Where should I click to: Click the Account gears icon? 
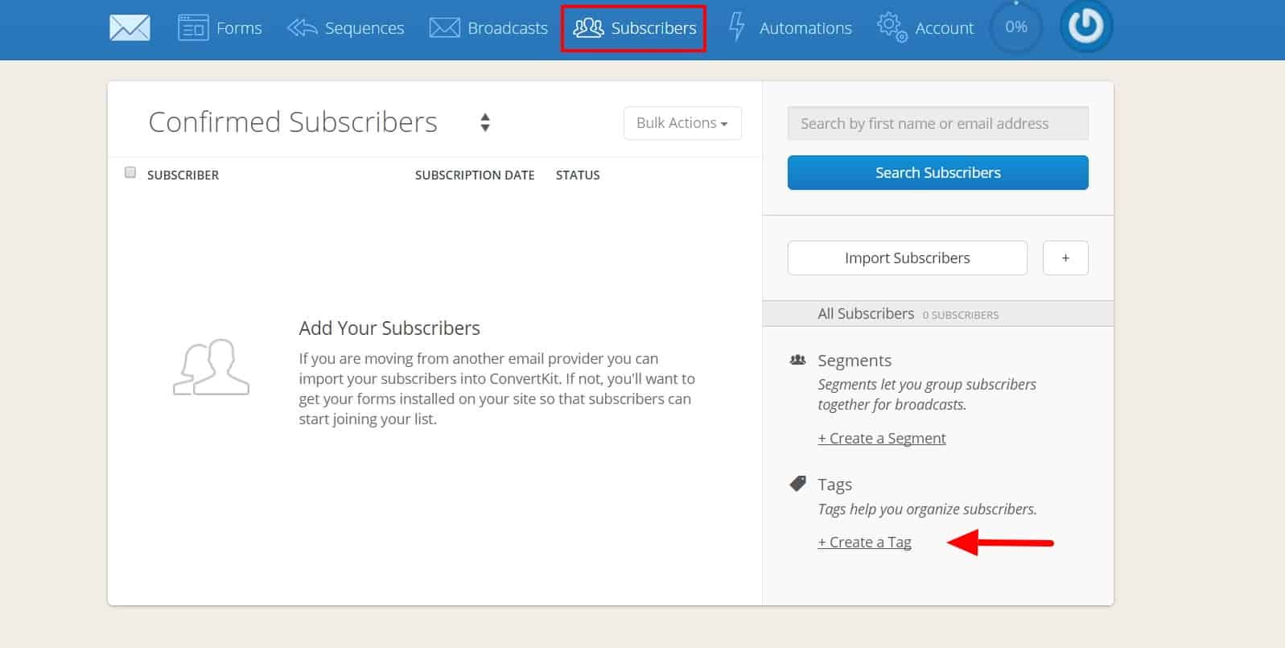coord(892,27)
